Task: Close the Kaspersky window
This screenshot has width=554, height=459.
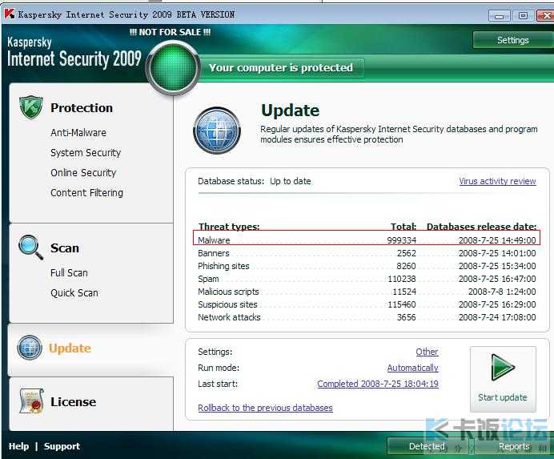Action: [545, 15]
